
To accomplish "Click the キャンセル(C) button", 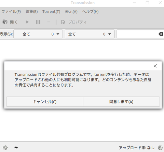I will pos(45,102).
